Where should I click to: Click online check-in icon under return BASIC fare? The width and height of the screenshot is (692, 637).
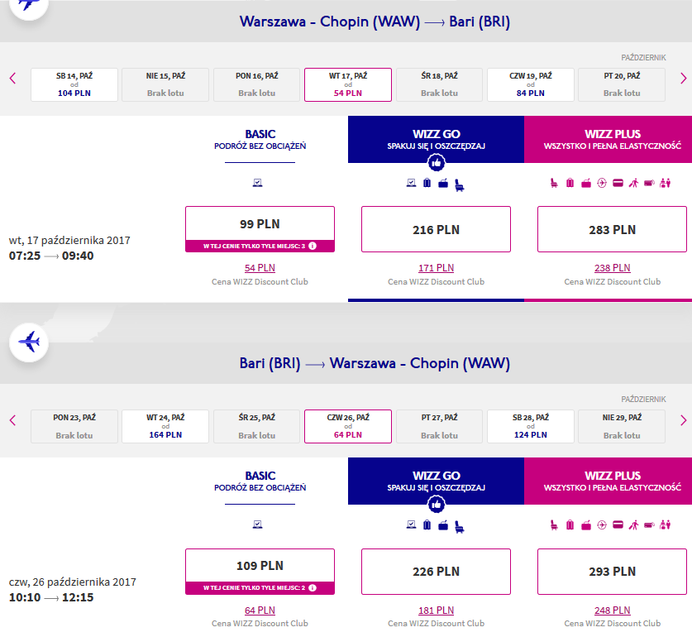(x=258, y=524)
